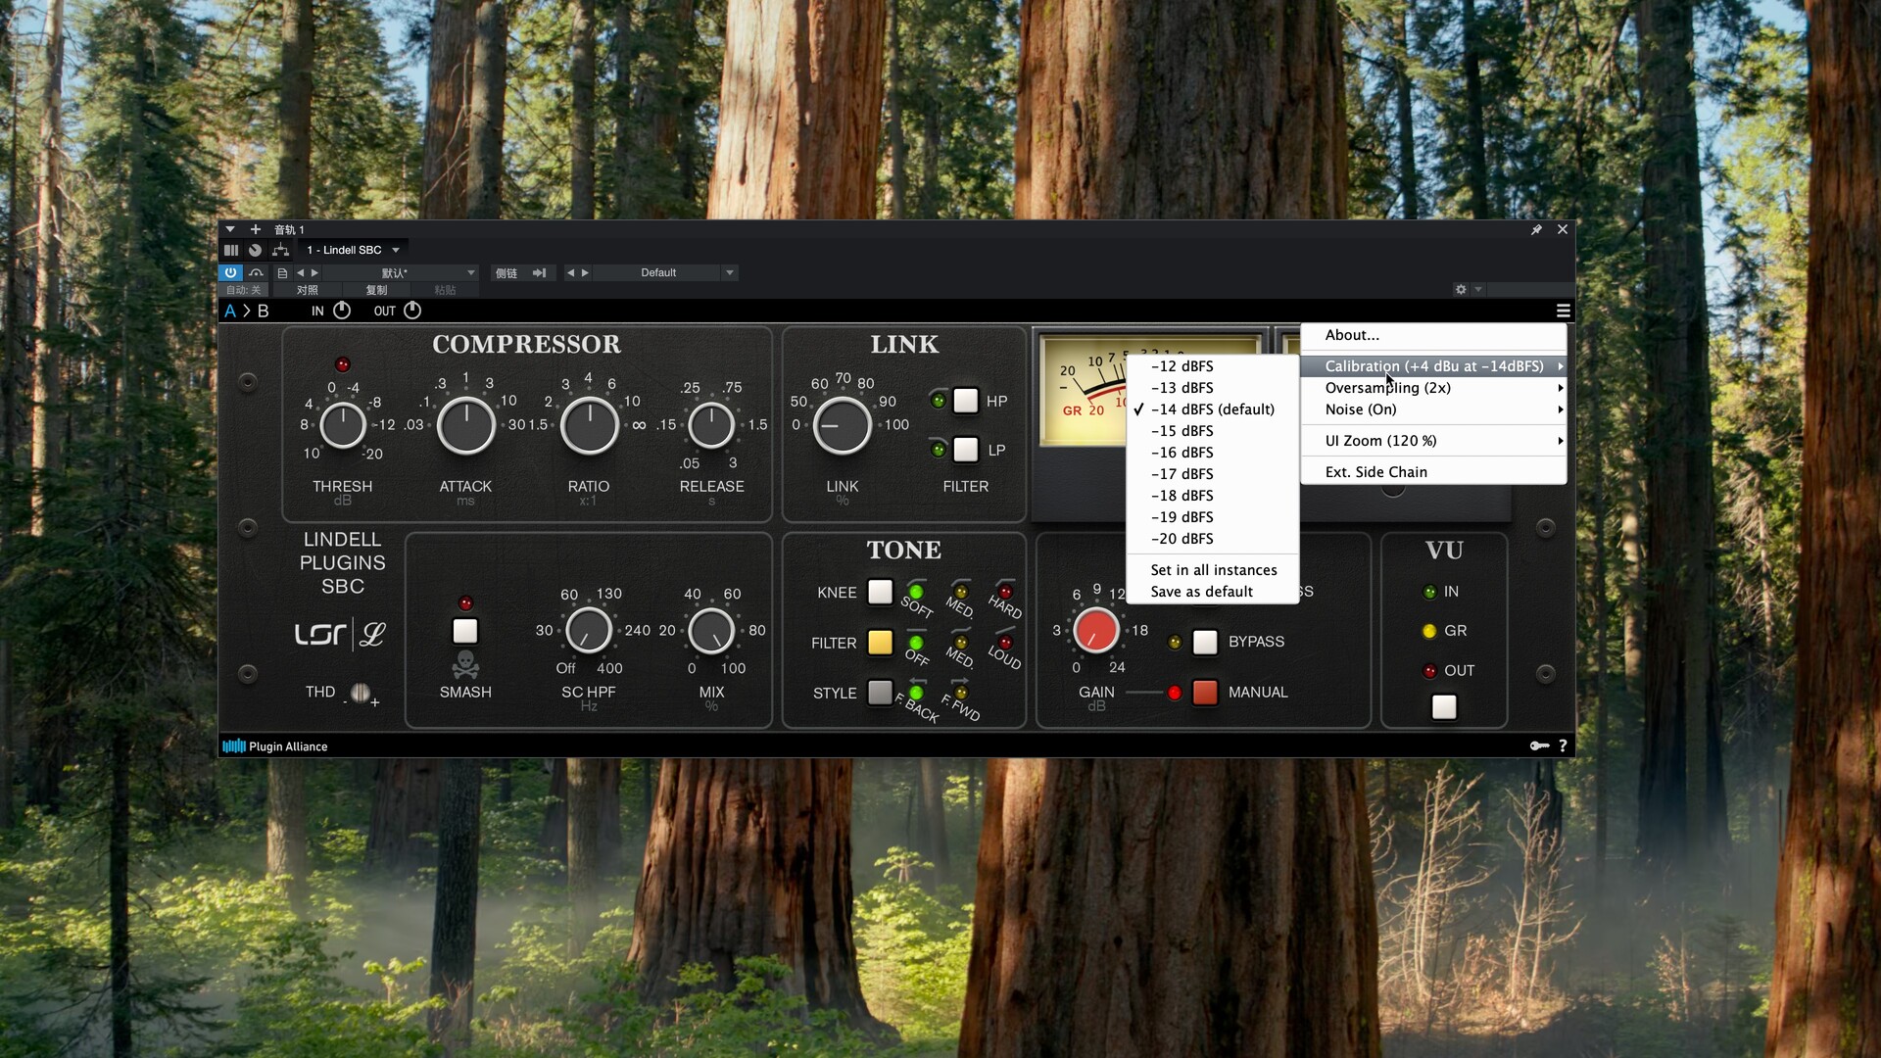Image resolution: width=1881 pixels, height=1058 pixels.
Task: Open the Default preset dropdown arrow
Action: point(730,272)
